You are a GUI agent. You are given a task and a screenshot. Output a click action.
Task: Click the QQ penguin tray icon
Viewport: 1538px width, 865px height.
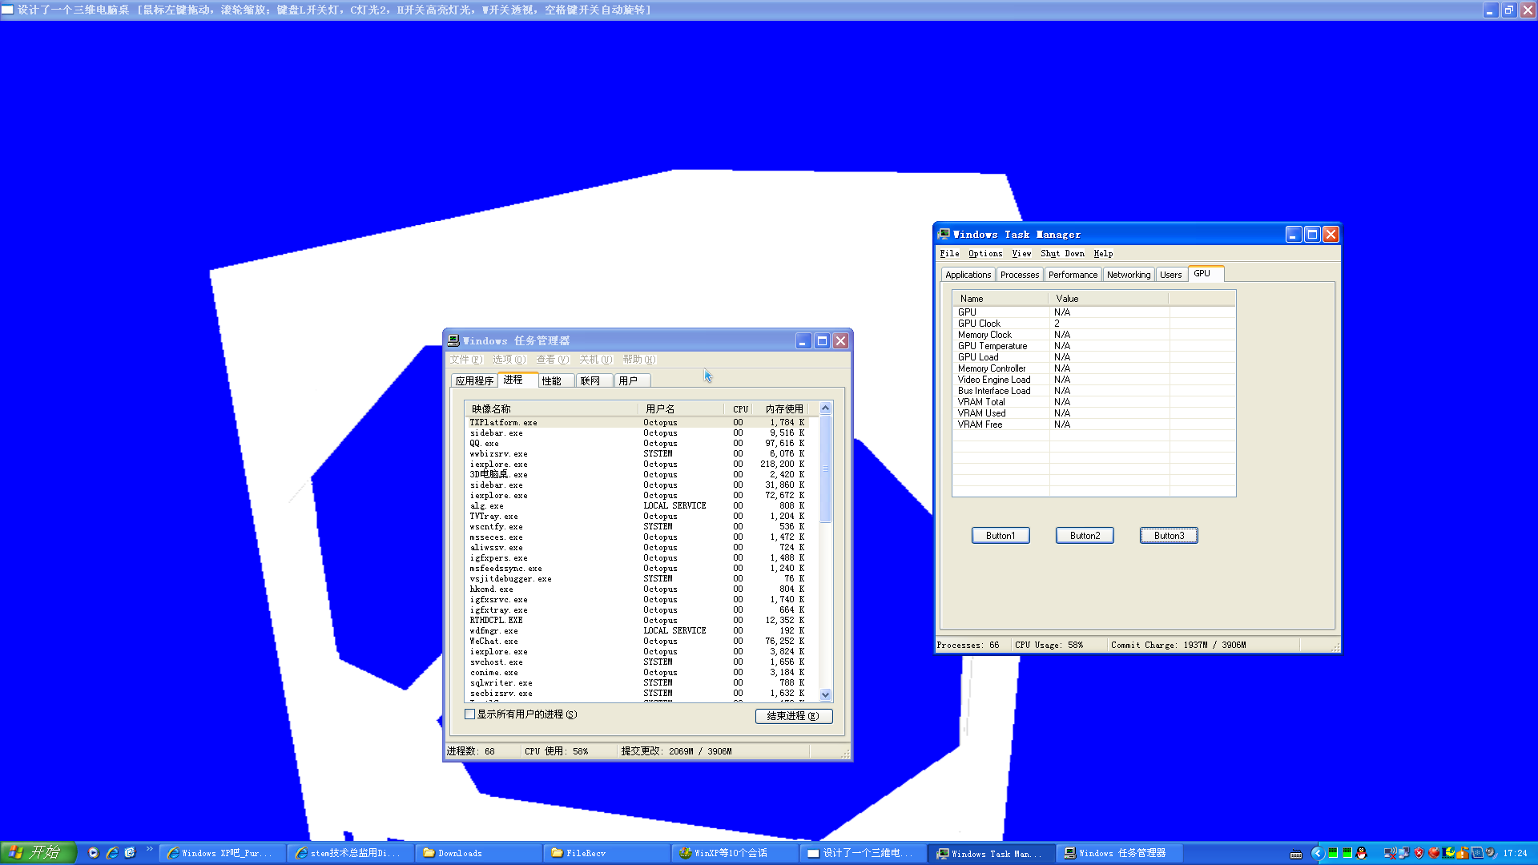(1361, 853)
